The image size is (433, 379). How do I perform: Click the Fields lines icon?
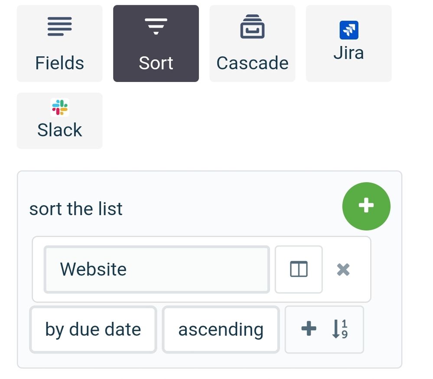point(60,26)
